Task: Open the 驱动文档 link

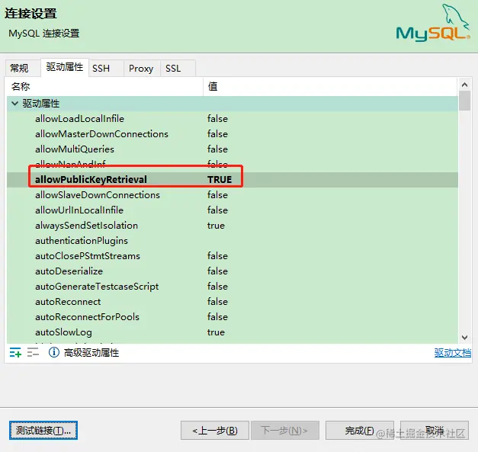Action: tap(452, 353)
